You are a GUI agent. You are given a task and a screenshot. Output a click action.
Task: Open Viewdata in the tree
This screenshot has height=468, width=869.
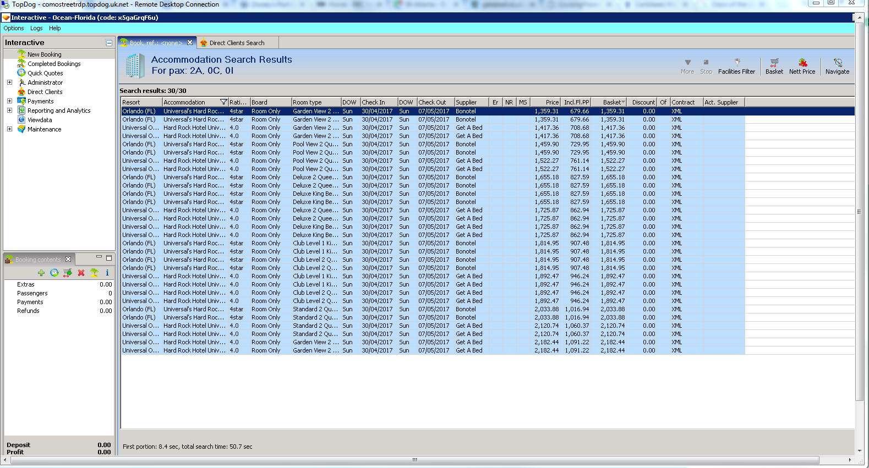point(40,120)
